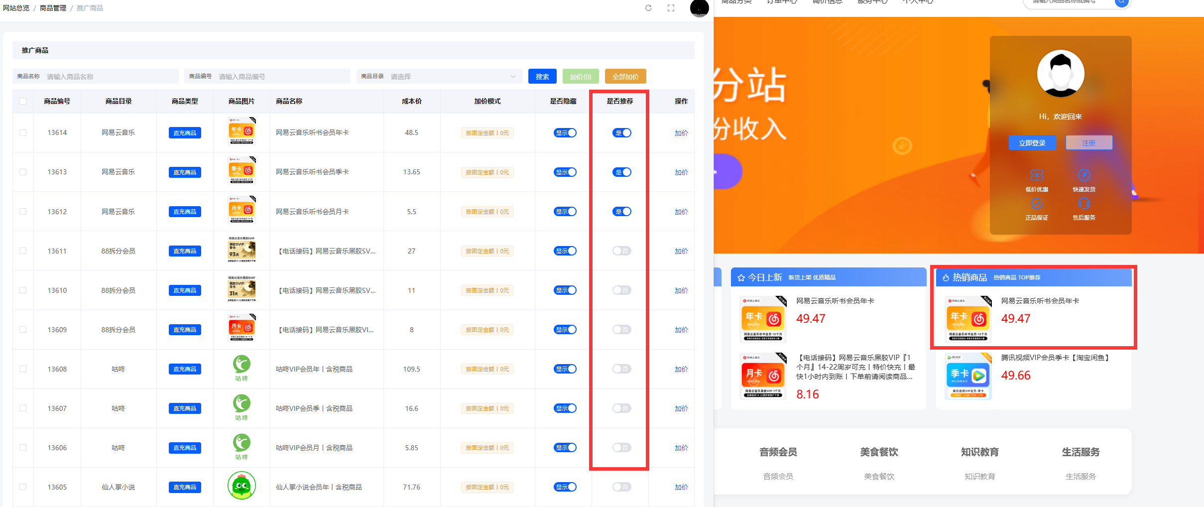Click the refresh icon in top bar
This screenshot has height=507, width=1204.
click(648, 8)
